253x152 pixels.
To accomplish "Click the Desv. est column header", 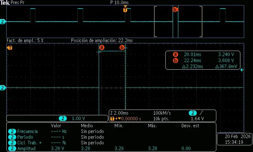I will [x=190, y=126].
